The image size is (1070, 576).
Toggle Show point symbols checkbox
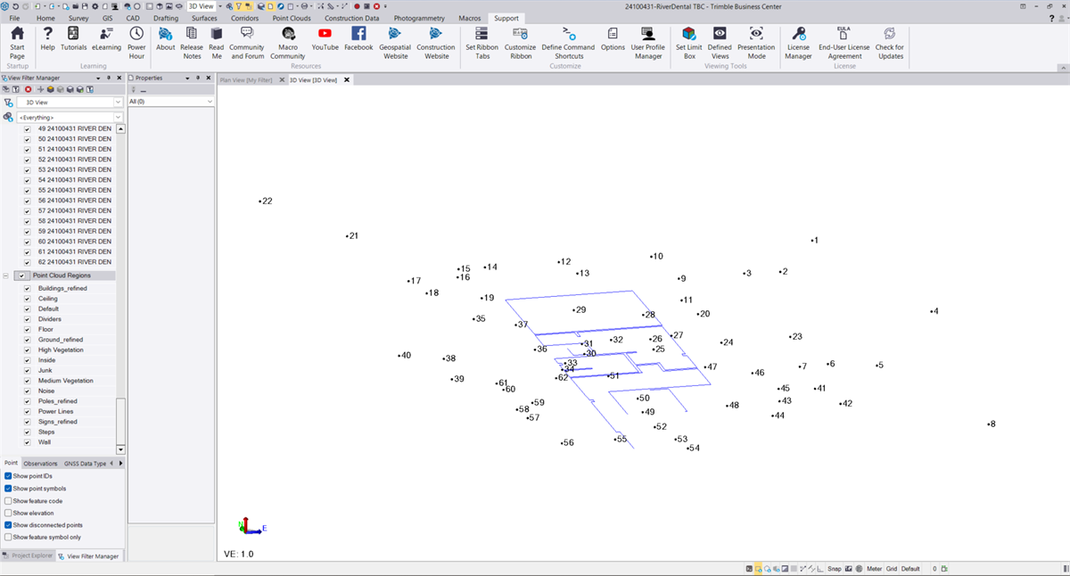[8, 489]
